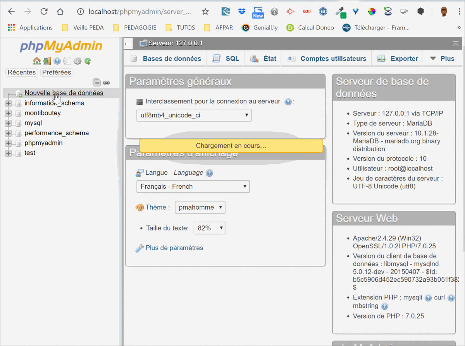
Task: Select the phpmyadmin database name in tree
Action: tap(43, 143)
